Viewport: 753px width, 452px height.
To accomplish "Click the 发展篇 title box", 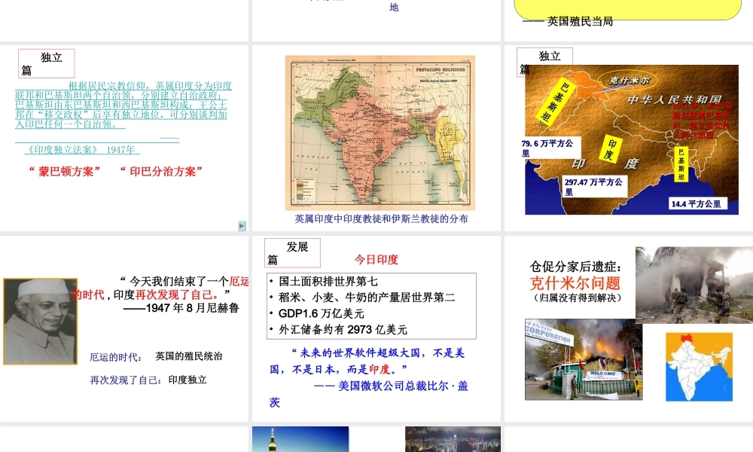I will coord(292,252).
